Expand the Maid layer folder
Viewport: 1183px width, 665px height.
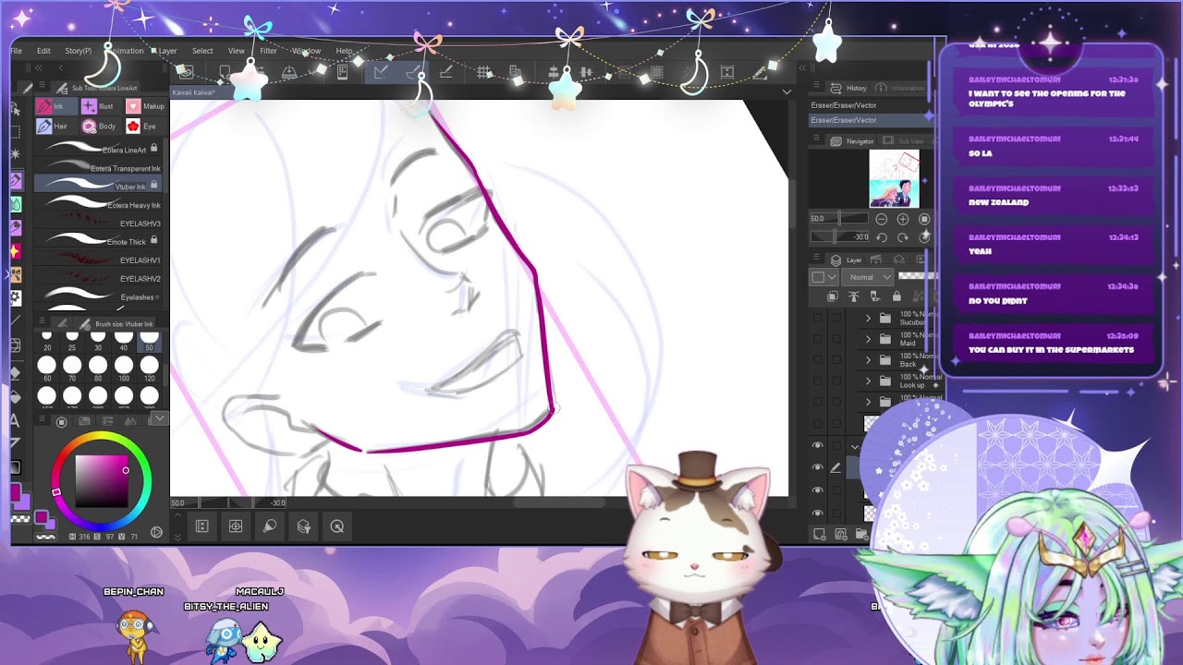868,339
